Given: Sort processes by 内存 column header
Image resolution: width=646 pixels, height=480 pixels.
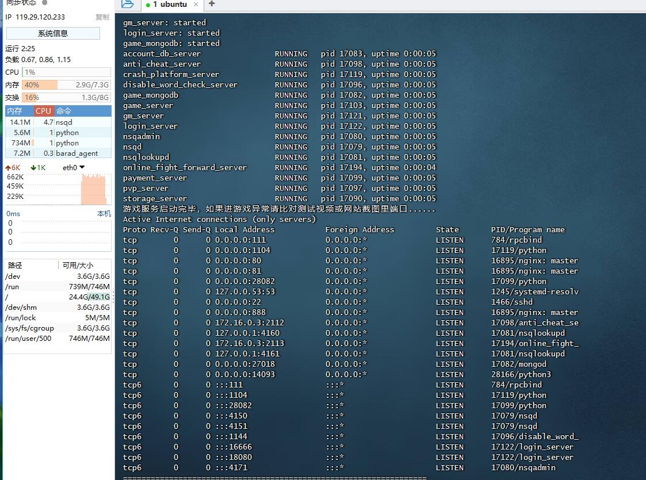Looking at the screenshot, I should click(x=19, y=111).
